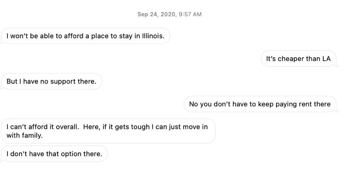Click the word "cheaper" in the sent reply
The width and height of the screenshot is (346, 174).
[x=291, y=59]
